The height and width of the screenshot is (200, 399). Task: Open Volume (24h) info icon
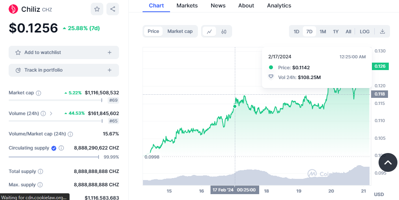pos(43,114)
